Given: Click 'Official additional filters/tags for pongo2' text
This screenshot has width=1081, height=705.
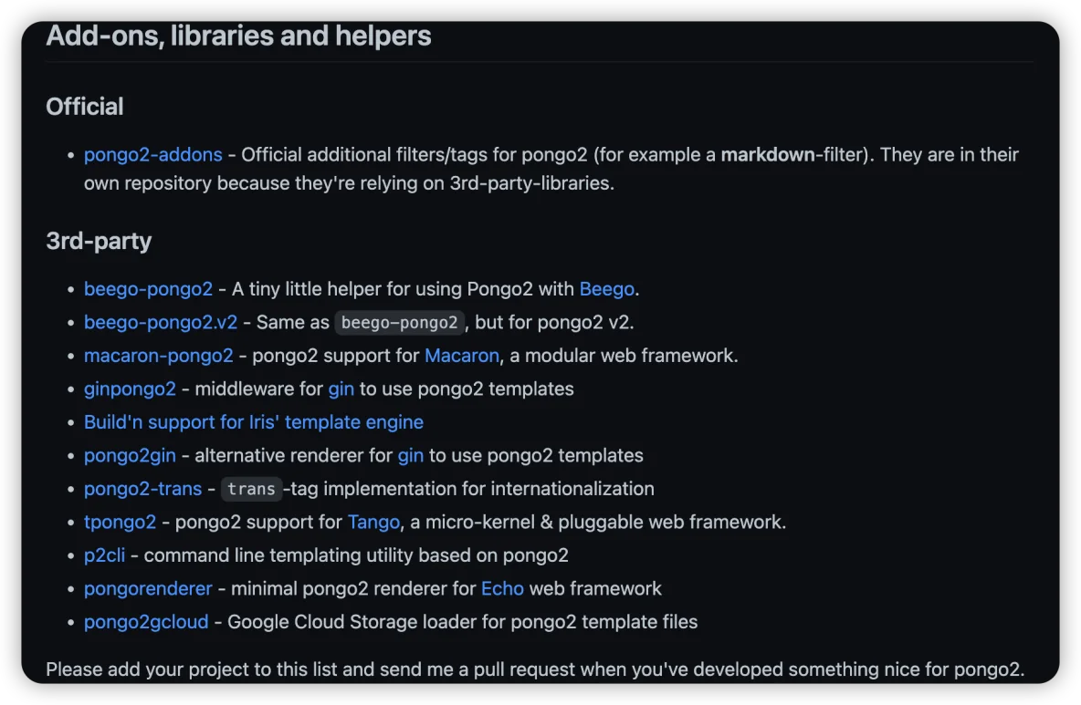Looking at the screenshot, I should (415, 154).
